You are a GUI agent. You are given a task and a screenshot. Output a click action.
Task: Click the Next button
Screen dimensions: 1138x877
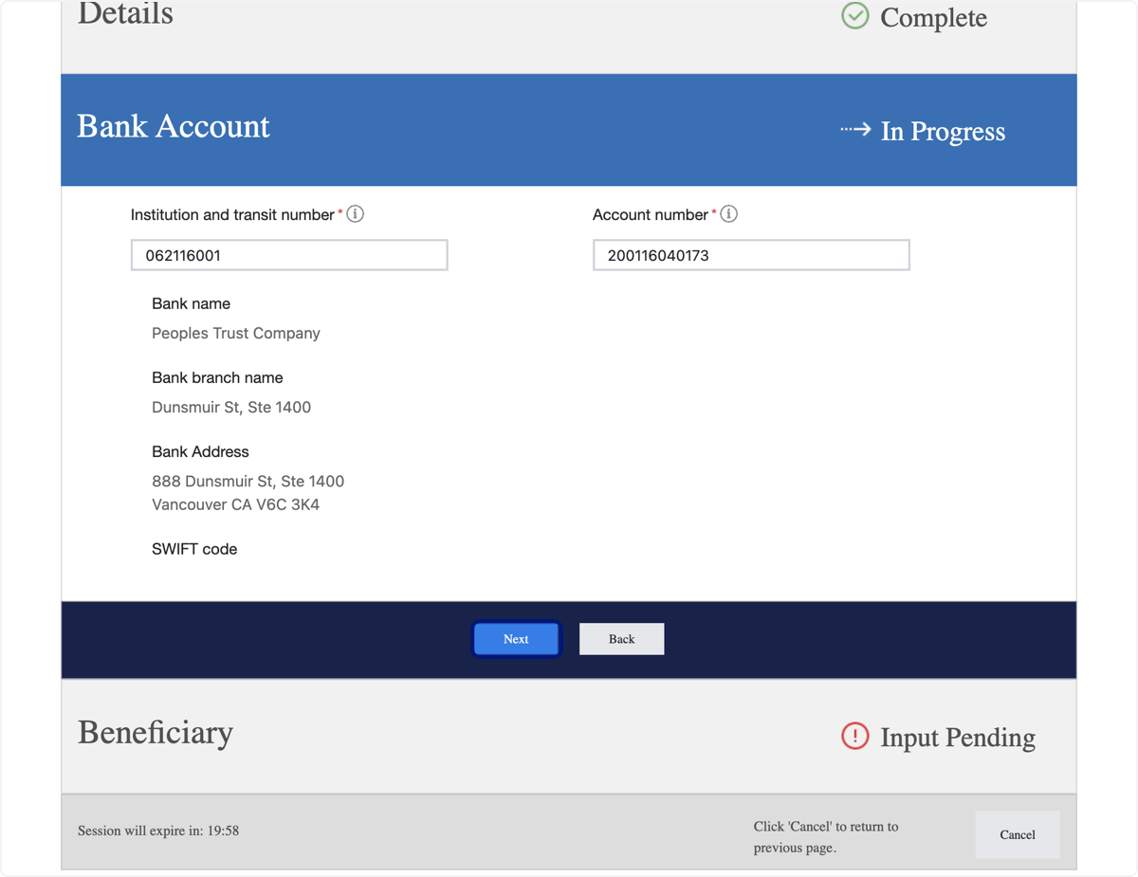(x=517, y=639)
